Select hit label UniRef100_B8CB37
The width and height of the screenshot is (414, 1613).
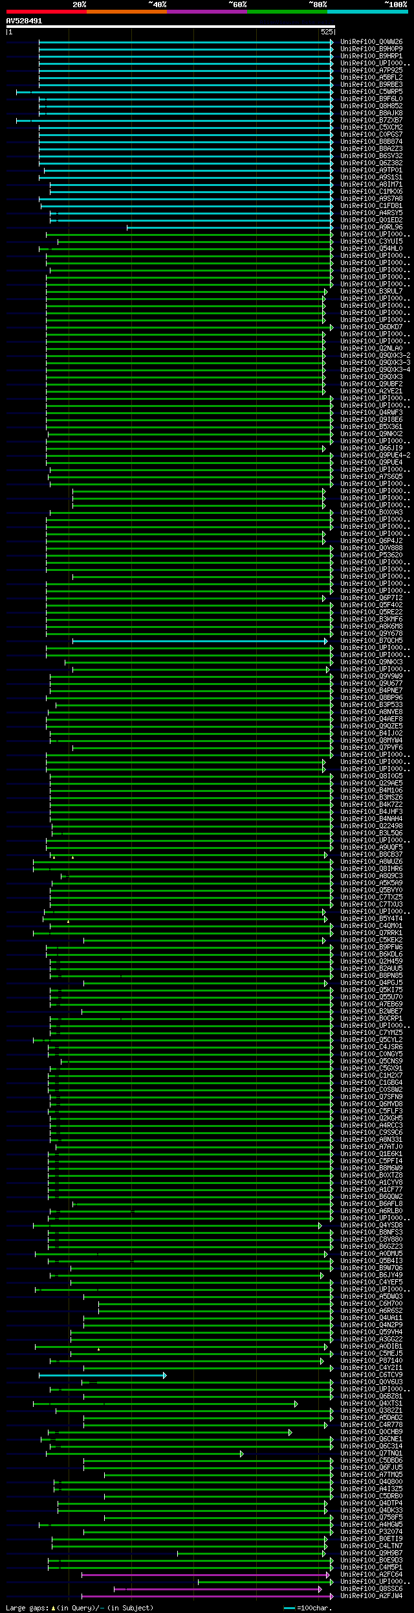coord(371,855)
